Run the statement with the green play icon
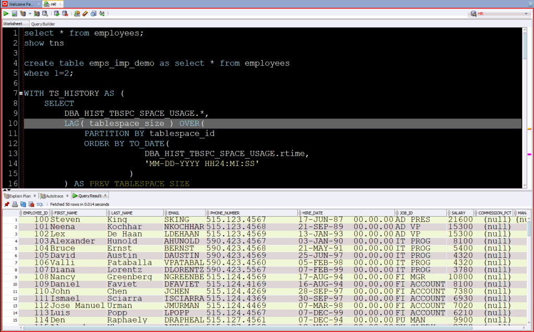 click(6, 14)
